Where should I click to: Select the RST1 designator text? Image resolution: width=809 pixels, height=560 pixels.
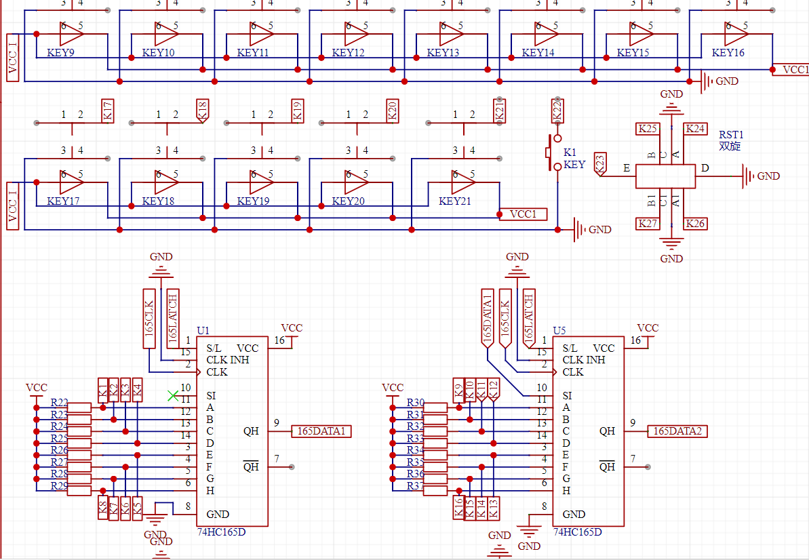pos(731,135)
